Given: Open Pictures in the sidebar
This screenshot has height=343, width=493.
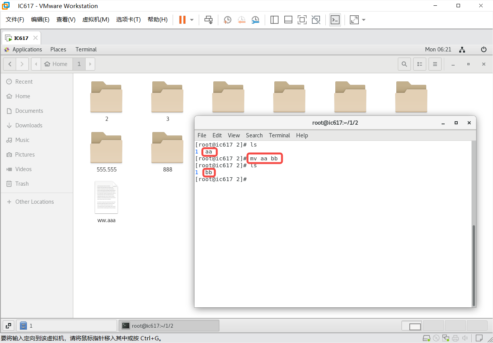Looking at the screenshot, I should pos(36,155).
